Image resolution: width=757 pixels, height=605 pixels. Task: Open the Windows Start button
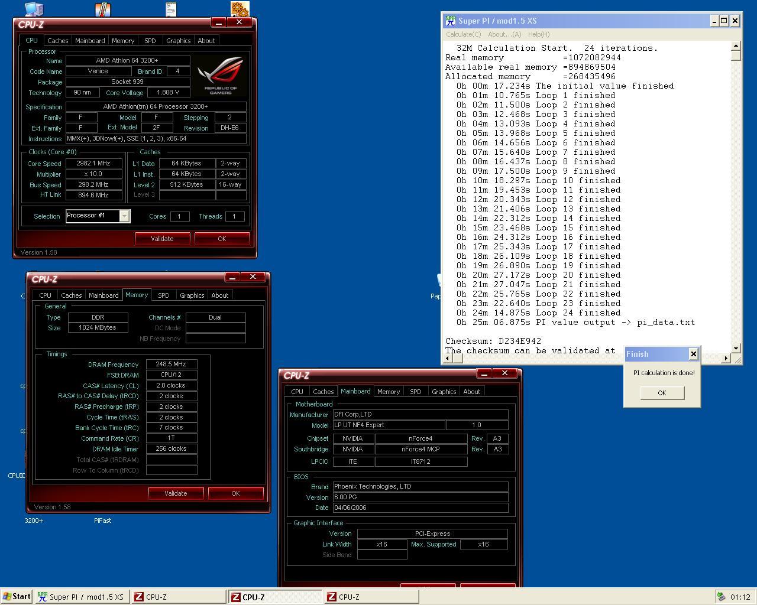(17, 597)
